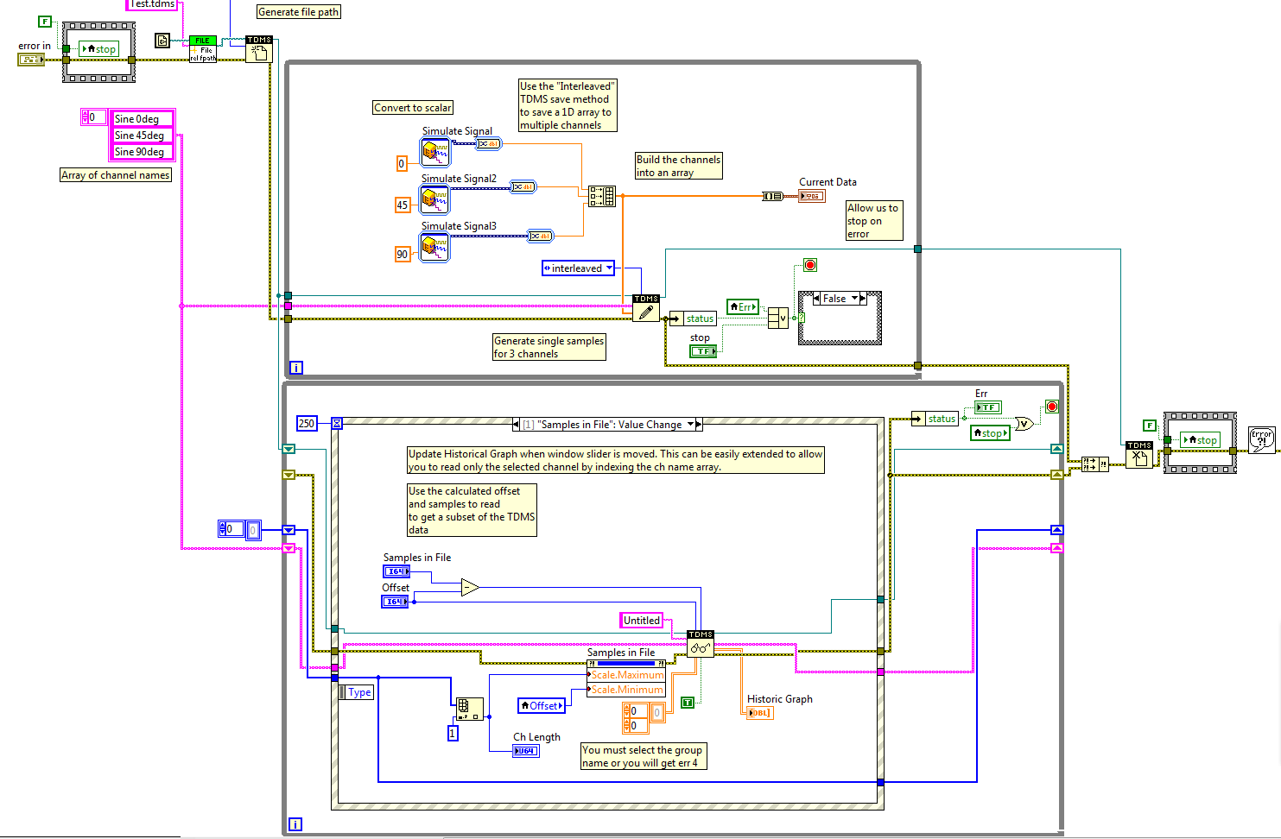Click the Offset local variable
The image size is (1281, 839).
click(x=542, y=706)
